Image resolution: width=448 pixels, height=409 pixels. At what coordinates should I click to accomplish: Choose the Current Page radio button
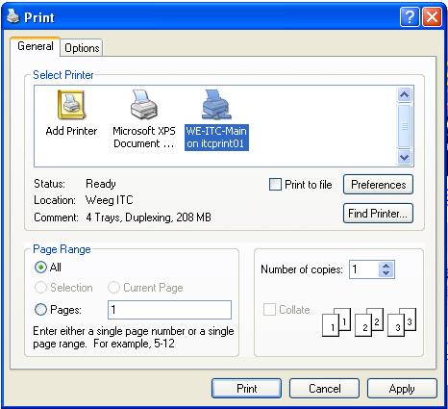(113, 288)
